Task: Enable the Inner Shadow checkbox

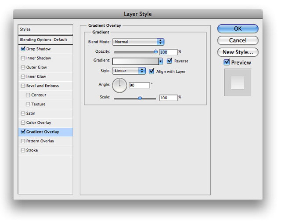Action: [23, 58]
